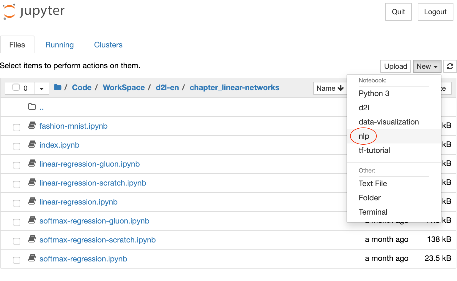
Task: Select the checkbox for linear-regression-scratch.ipynb
Action: [16, 184]
